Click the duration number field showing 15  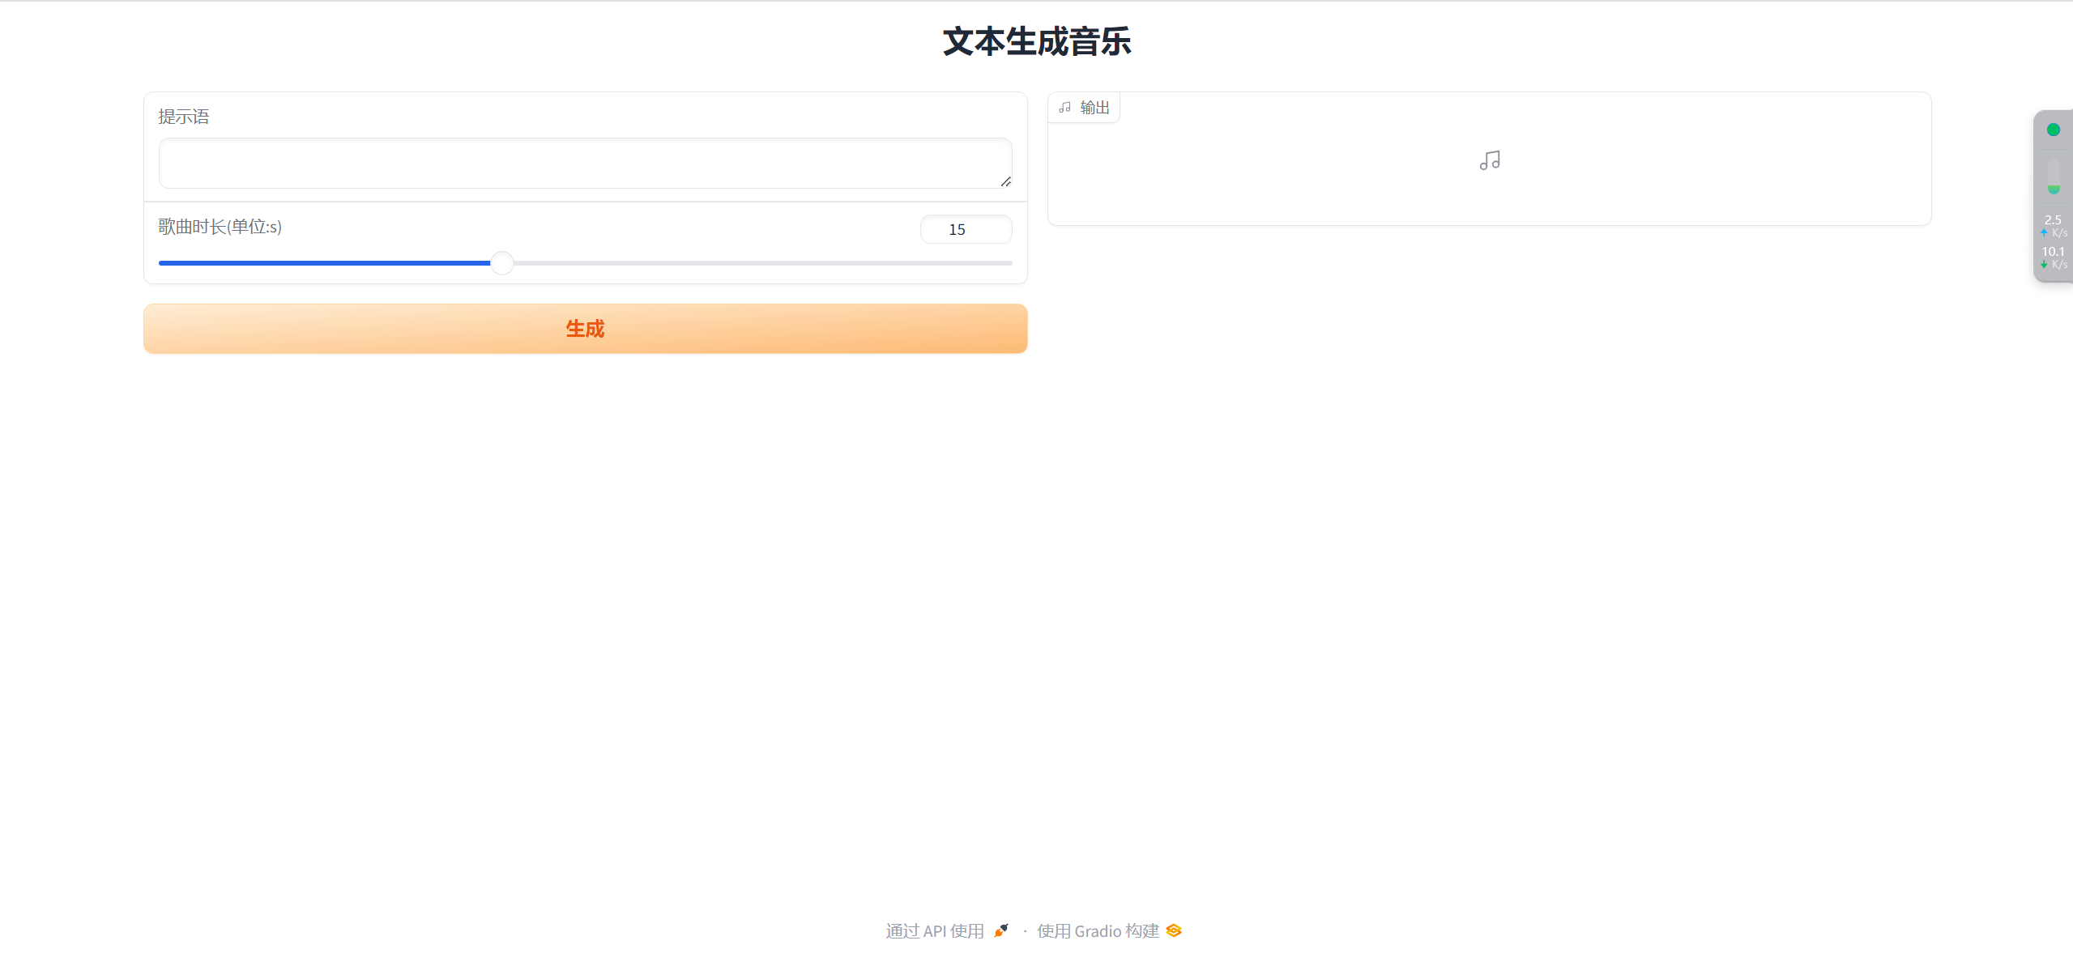click(965, 229)
